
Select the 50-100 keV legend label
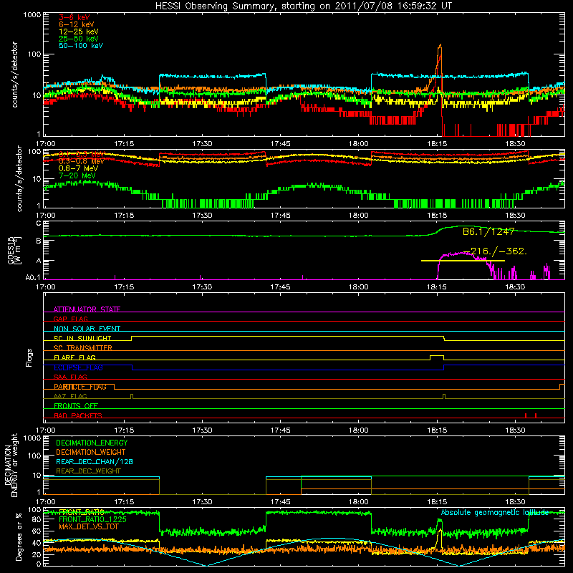coord(81,46)
